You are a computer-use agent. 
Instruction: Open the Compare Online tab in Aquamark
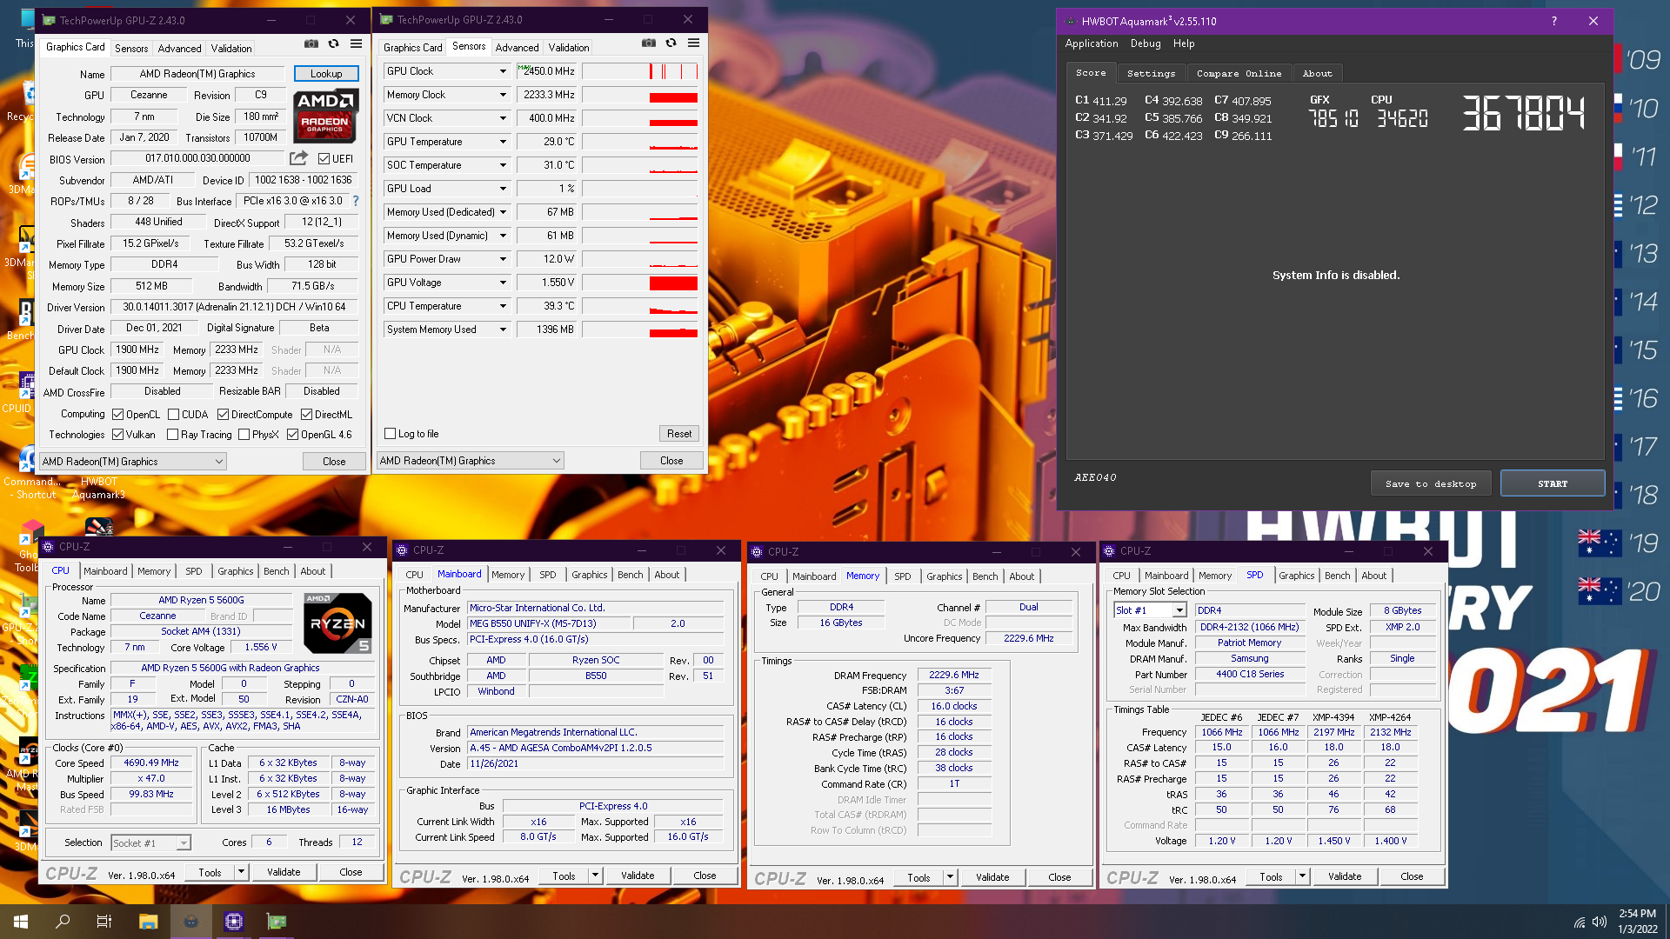tap(1239, 73)
